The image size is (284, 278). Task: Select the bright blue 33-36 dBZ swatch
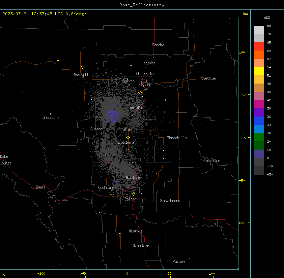(x=259, y=121)
